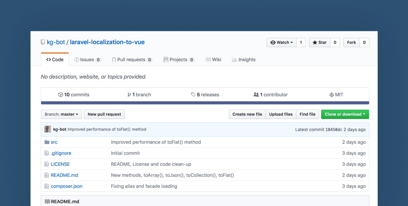
Task: Click the .gitignore file icon
Action: pyautogui.click(x=46, y=153)
